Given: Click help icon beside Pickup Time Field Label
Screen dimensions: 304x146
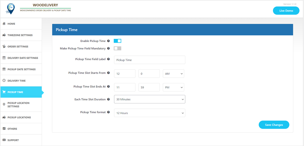Looking at the screenshot, I should pos(109,59).
